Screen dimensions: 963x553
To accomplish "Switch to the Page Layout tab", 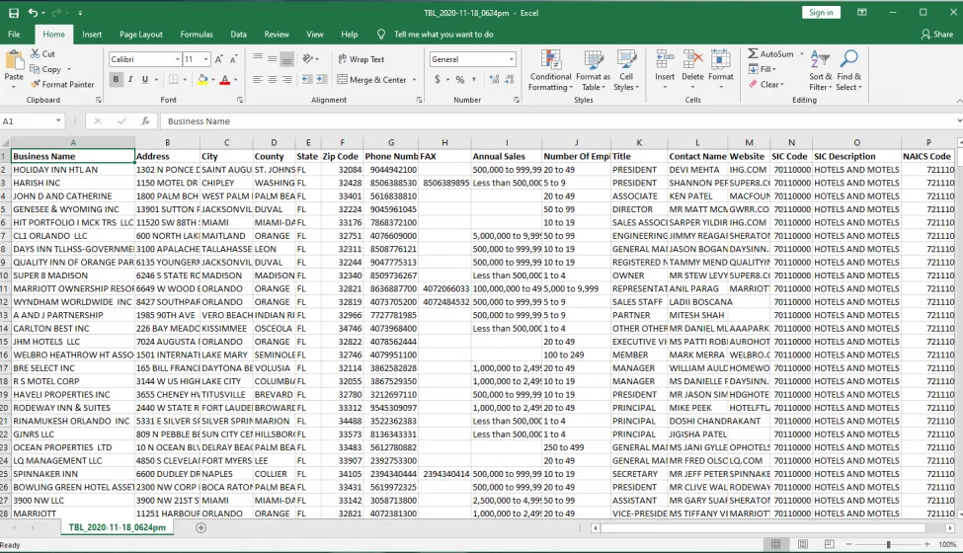I will pos(141,35).
